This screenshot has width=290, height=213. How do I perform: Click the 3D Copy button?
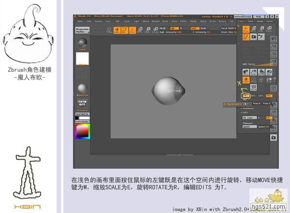pyautogui.click(x=250, y=118)
